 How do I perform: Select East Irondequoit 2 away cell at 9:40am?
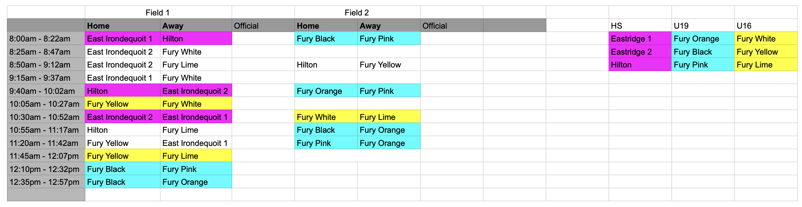coord(196,91)
